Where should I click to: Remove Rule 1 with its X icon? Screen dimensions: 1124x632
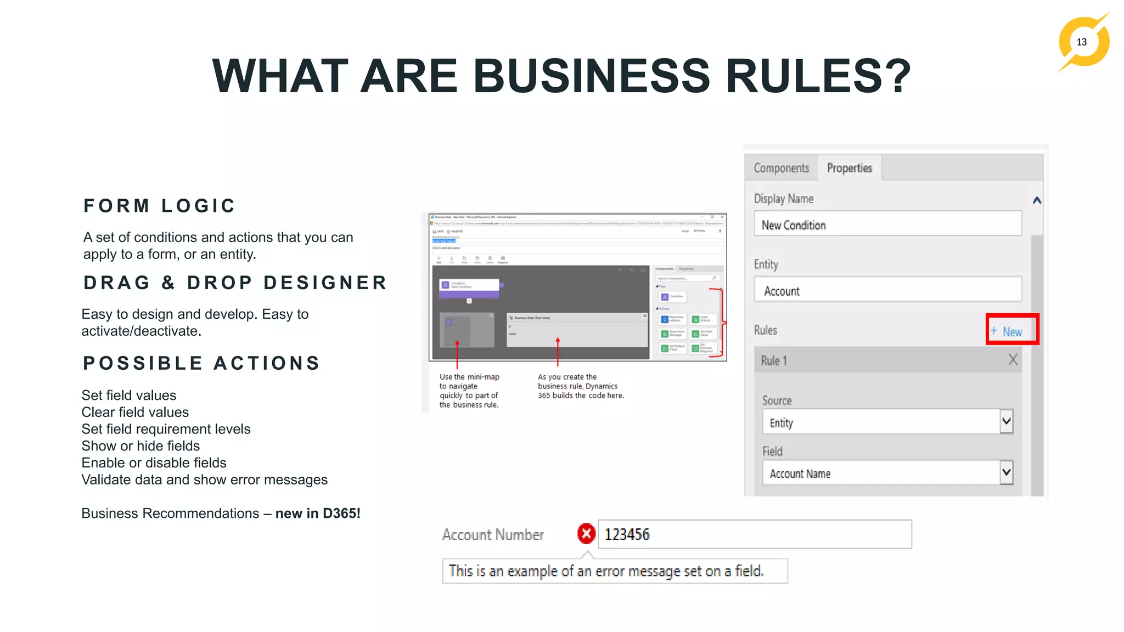(x=1013, y=360)
